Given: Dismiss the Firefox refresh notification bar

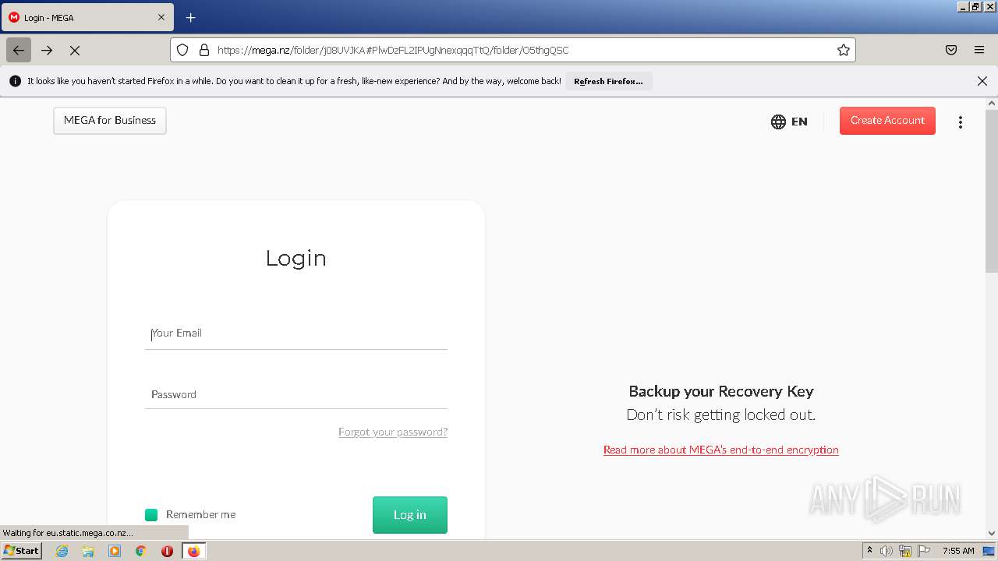Looking at the screenshot, I should coord(982,81).
